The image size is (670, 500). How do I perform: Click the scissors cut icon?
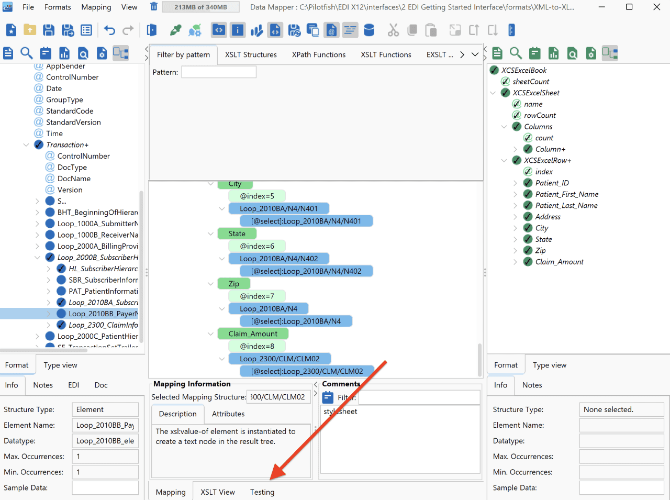coord(393,30)
